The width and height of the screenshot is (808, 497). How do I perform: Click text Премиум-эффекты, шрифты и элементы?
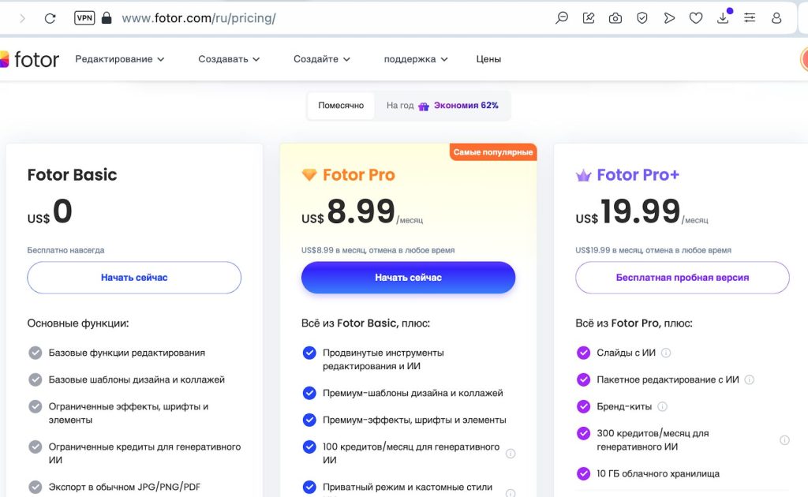[414, 420]
